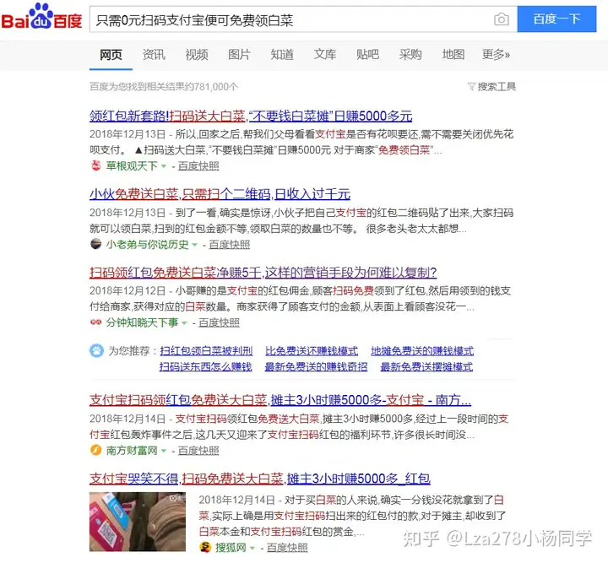Screen dimensions: 608x563
Task: Open camera image search icon
Action: (x=502, y=19)
